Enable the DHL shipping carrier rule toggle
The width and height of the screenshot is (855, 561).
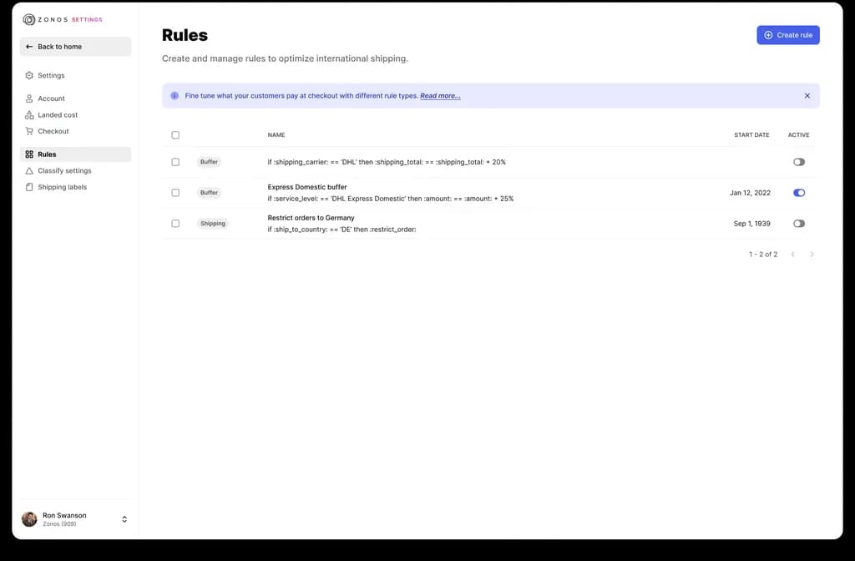(x=798, y=162)
